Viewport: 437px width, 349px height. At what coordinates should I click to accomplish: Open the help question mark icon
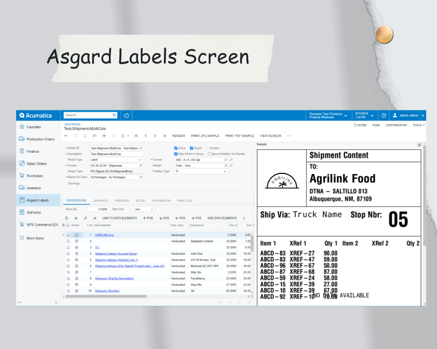tap(384, 116)
